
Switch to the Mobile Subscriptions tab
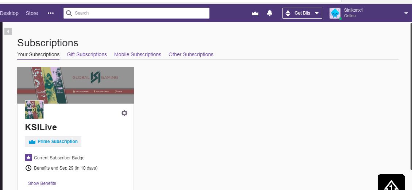[x=138, y=54]
